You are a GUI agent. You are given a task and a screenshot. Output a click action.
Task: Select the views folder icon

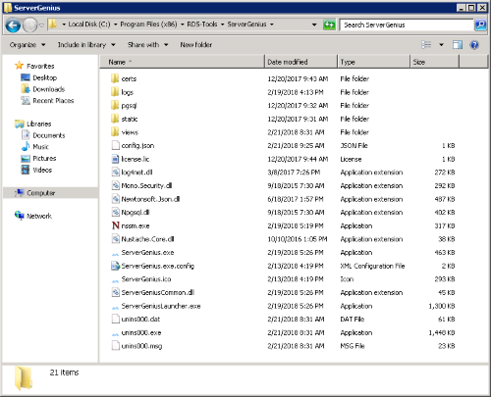tap(115, 132)
